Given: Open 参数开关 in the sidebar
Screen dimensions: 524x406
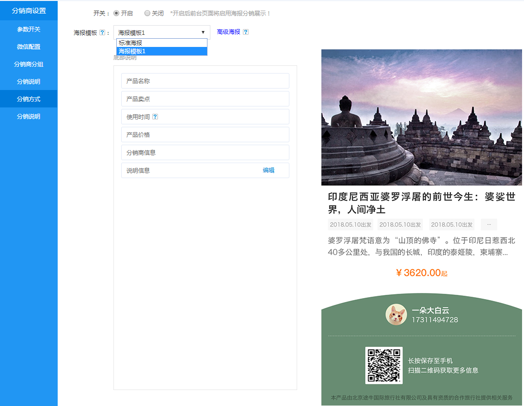Looking at the screenshot, I should pyautogui.click(x=29, y=30).
